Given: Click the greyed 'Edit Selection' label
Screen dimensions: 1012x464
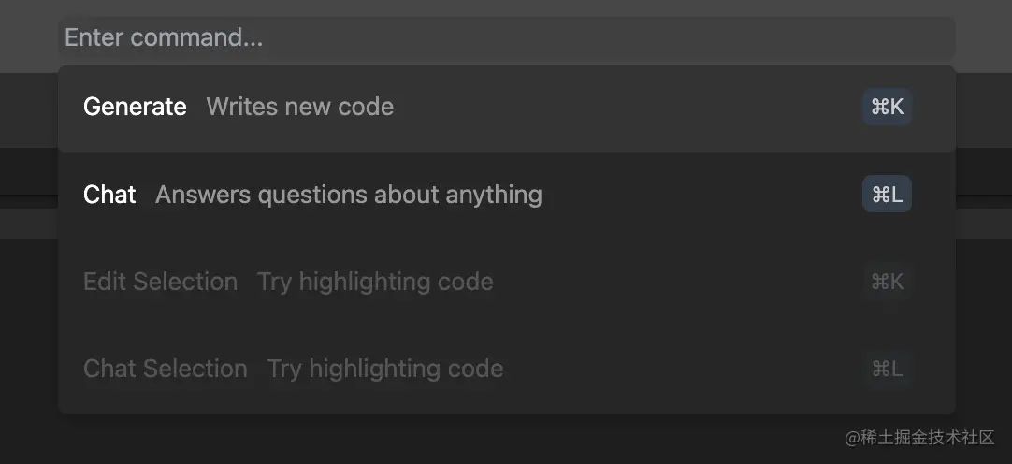Looking at the screenshot, I should (161, 282).
